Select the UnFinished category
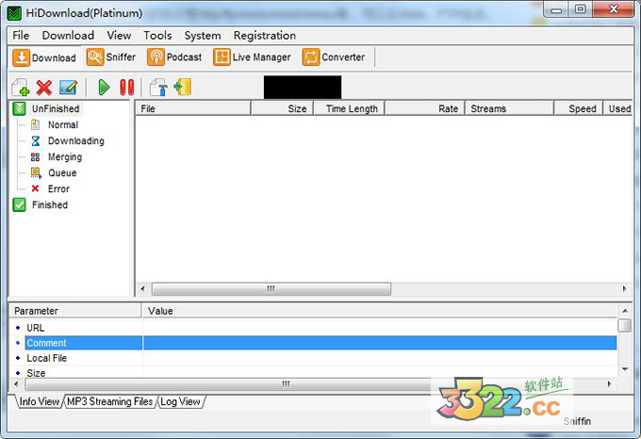The image size is (641, 439). (56, 108)
